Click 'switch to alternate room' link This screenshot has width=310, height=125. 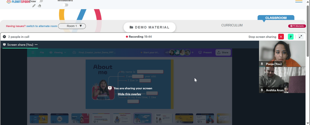point(42,26)
